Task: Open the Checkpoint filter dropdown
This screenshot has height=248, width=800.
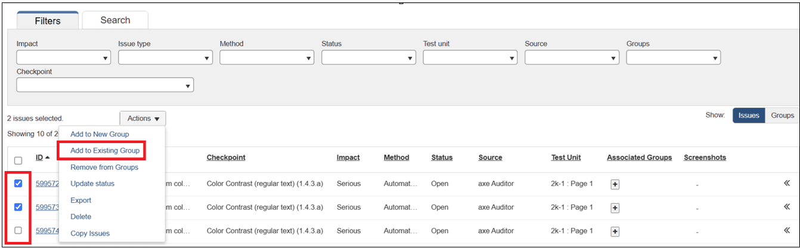Action: [105, 86]
